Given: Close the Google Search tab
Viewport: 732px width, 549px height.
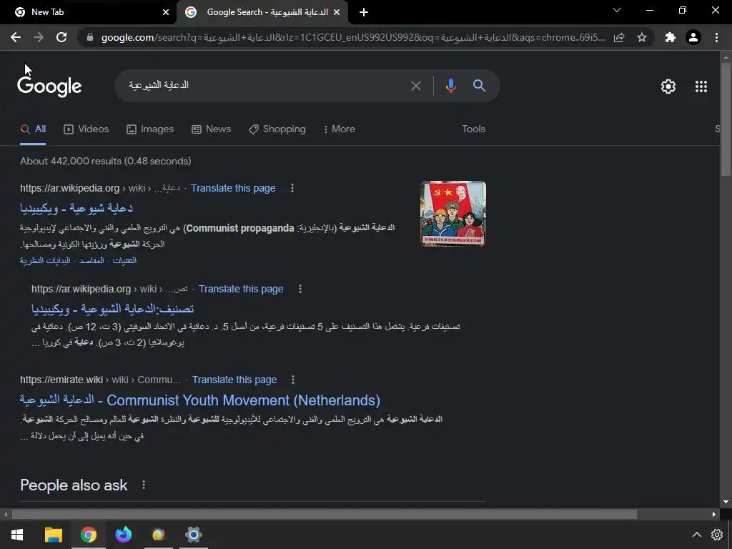Looking at the screenshot, I should point(337,12).
